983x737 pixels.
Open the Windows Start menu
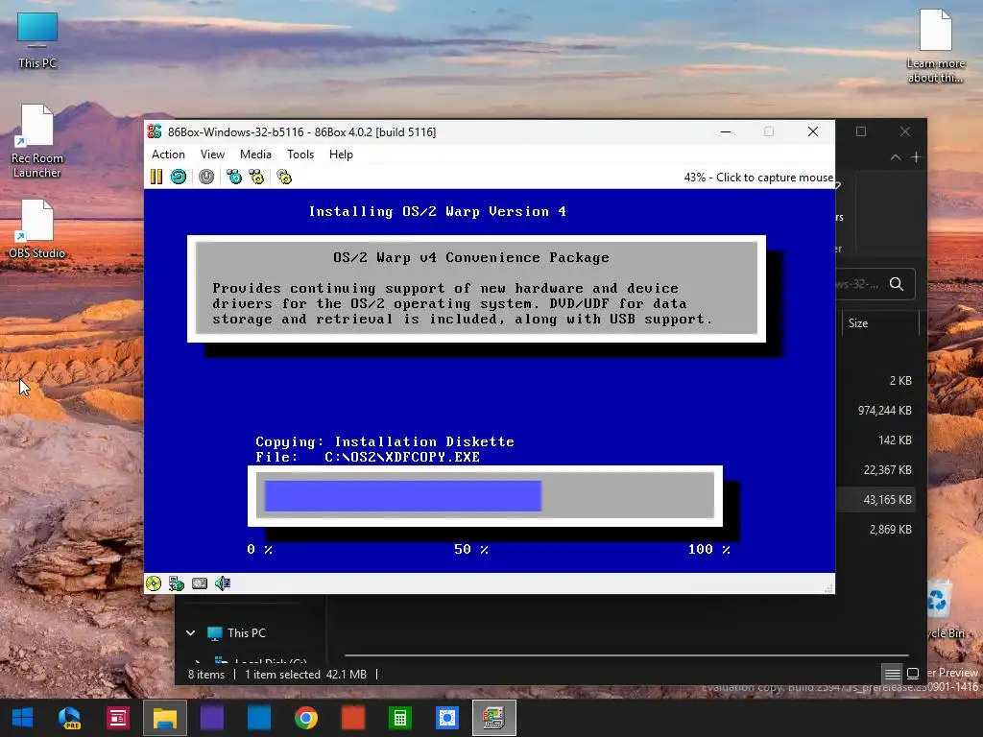(23, 718)
